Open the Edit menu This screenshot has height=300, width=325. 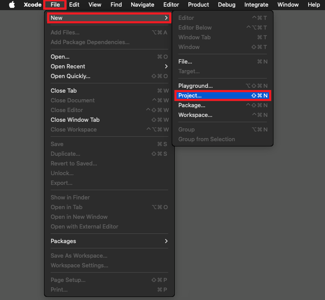(x=74, y=4)
